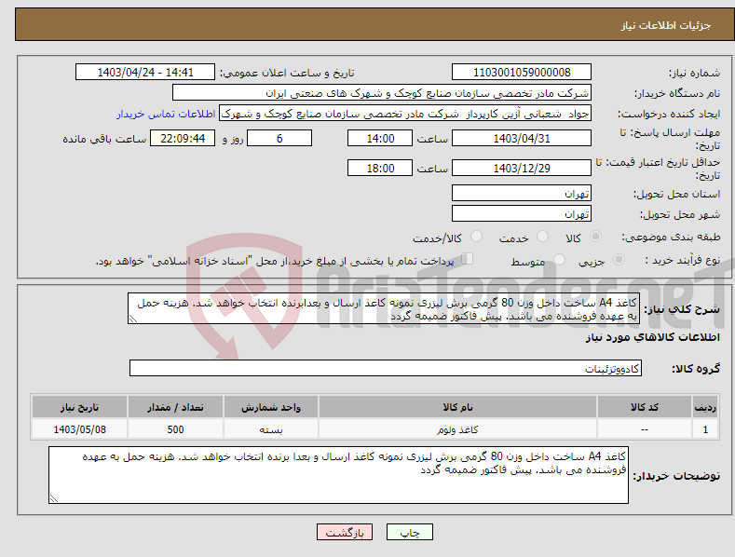Click the remaining time field 22:09:44
Viewport: 735px width, 557px height.
coord(183,138)
